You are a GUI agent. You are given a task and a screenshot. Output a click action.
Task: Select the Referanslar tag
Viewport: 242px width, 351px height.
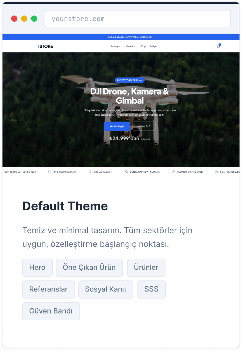[49, 289]
